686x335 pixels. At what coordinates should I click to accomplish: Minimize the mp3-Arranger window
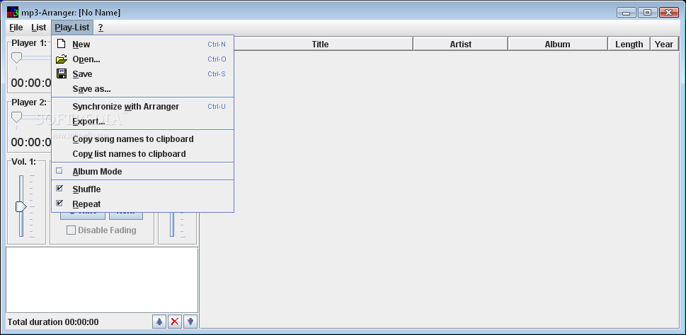627,13
